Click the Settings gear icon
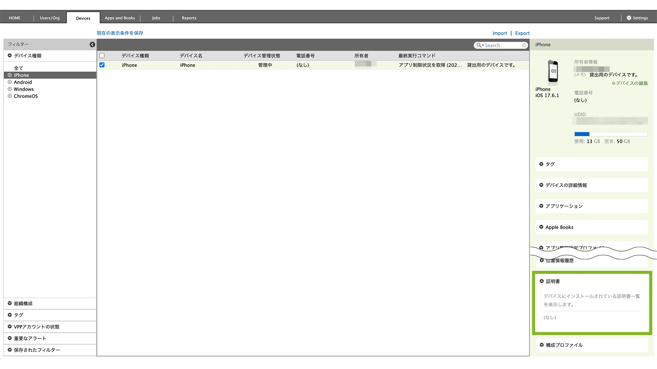Viewport: 657px width, 369px height. [x=629, y=18]
